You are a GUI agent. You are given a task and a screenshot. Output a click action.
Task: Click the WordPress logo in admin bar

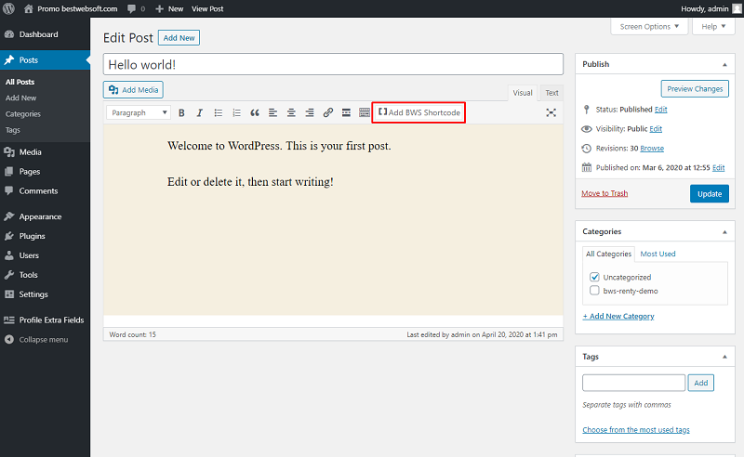point(8,8)
